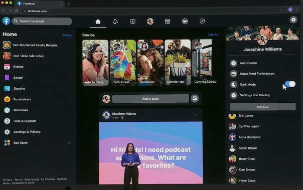This screenshot has height=190, width=303.
Task: Click the Log Out button
Action: (262, 107)
